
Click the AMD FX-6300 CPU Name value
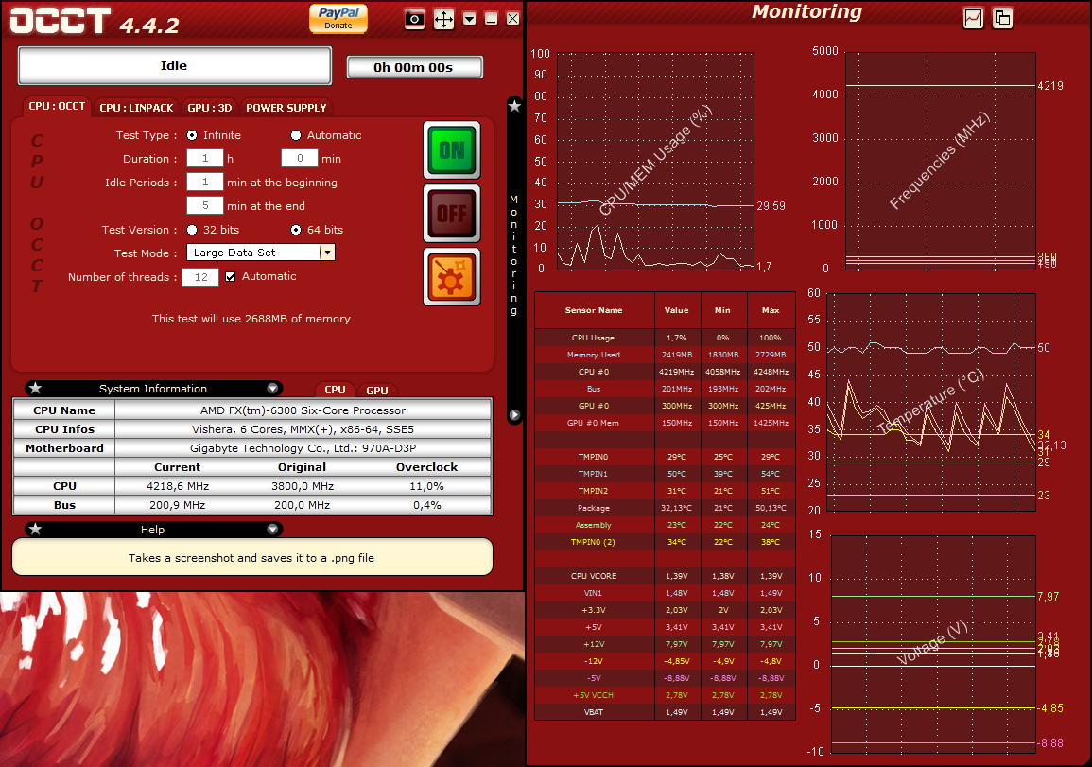303,410
